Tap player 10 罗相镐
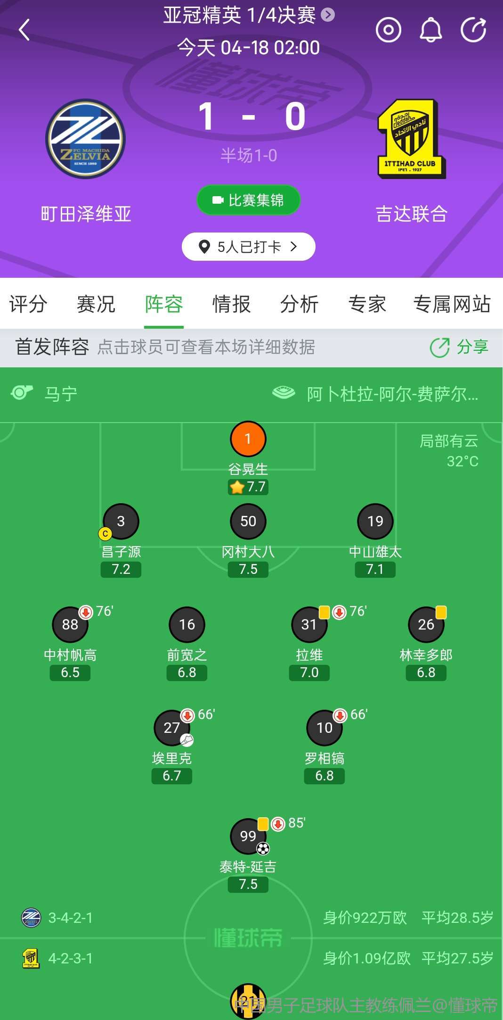 (325, 728)
